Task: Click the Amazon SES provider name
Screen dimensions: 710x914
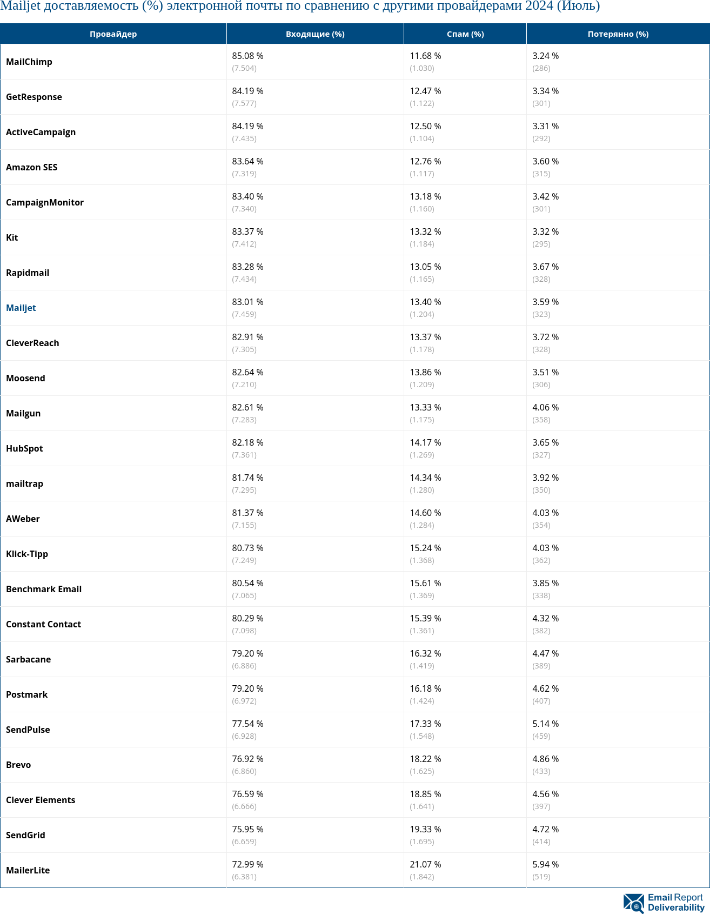Action: 31,167
